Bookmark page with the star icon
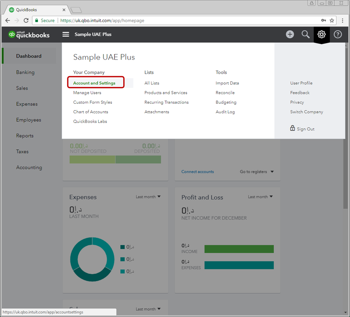Image resolution: width=350 pixels, height=317 pixels. pyautogui.click(x=332, y=20)
